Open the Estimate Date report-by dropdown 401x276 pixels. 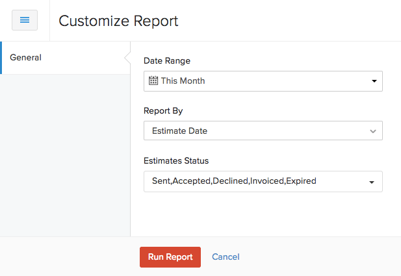pos(263,131)
